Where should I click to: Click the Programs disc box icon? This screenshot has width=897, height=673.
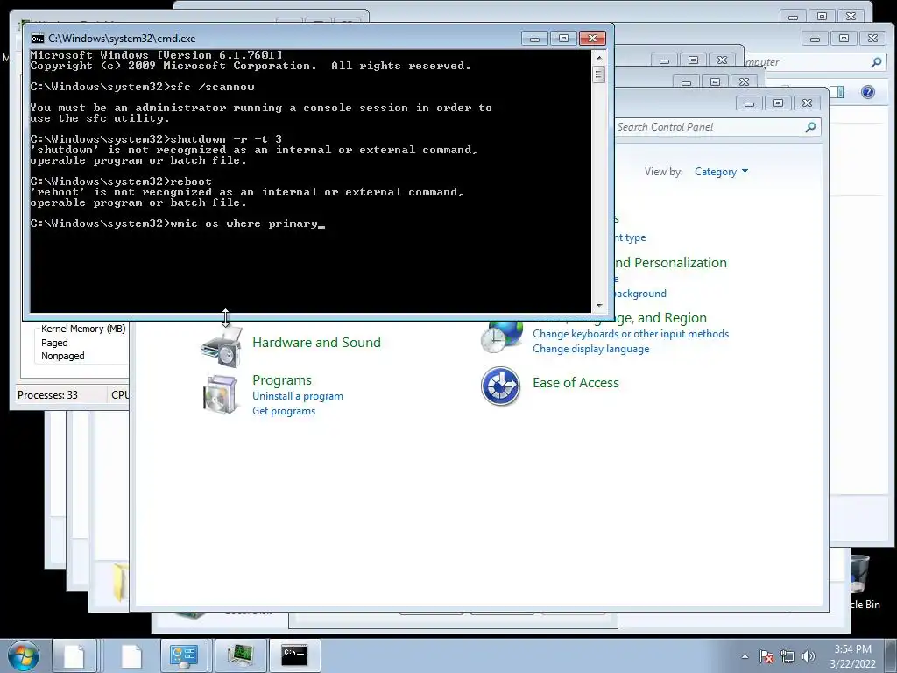click(x=220, y=393)
